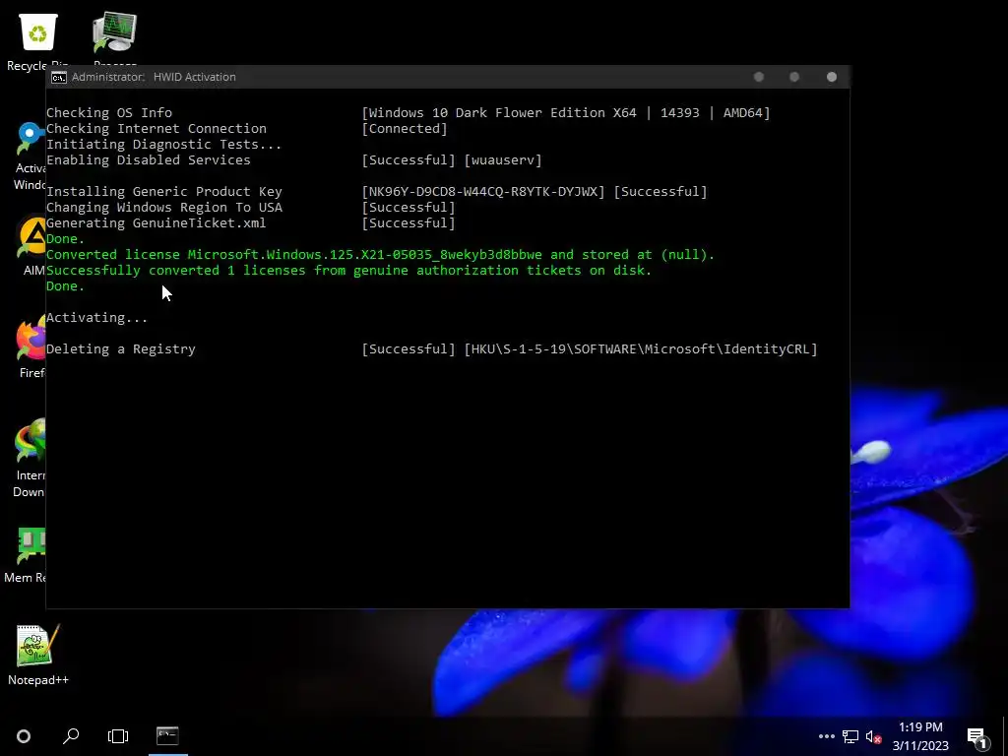1008x756 pixels.
Task: Click the '[Connected]' status text
Action: tap(405, 129)
